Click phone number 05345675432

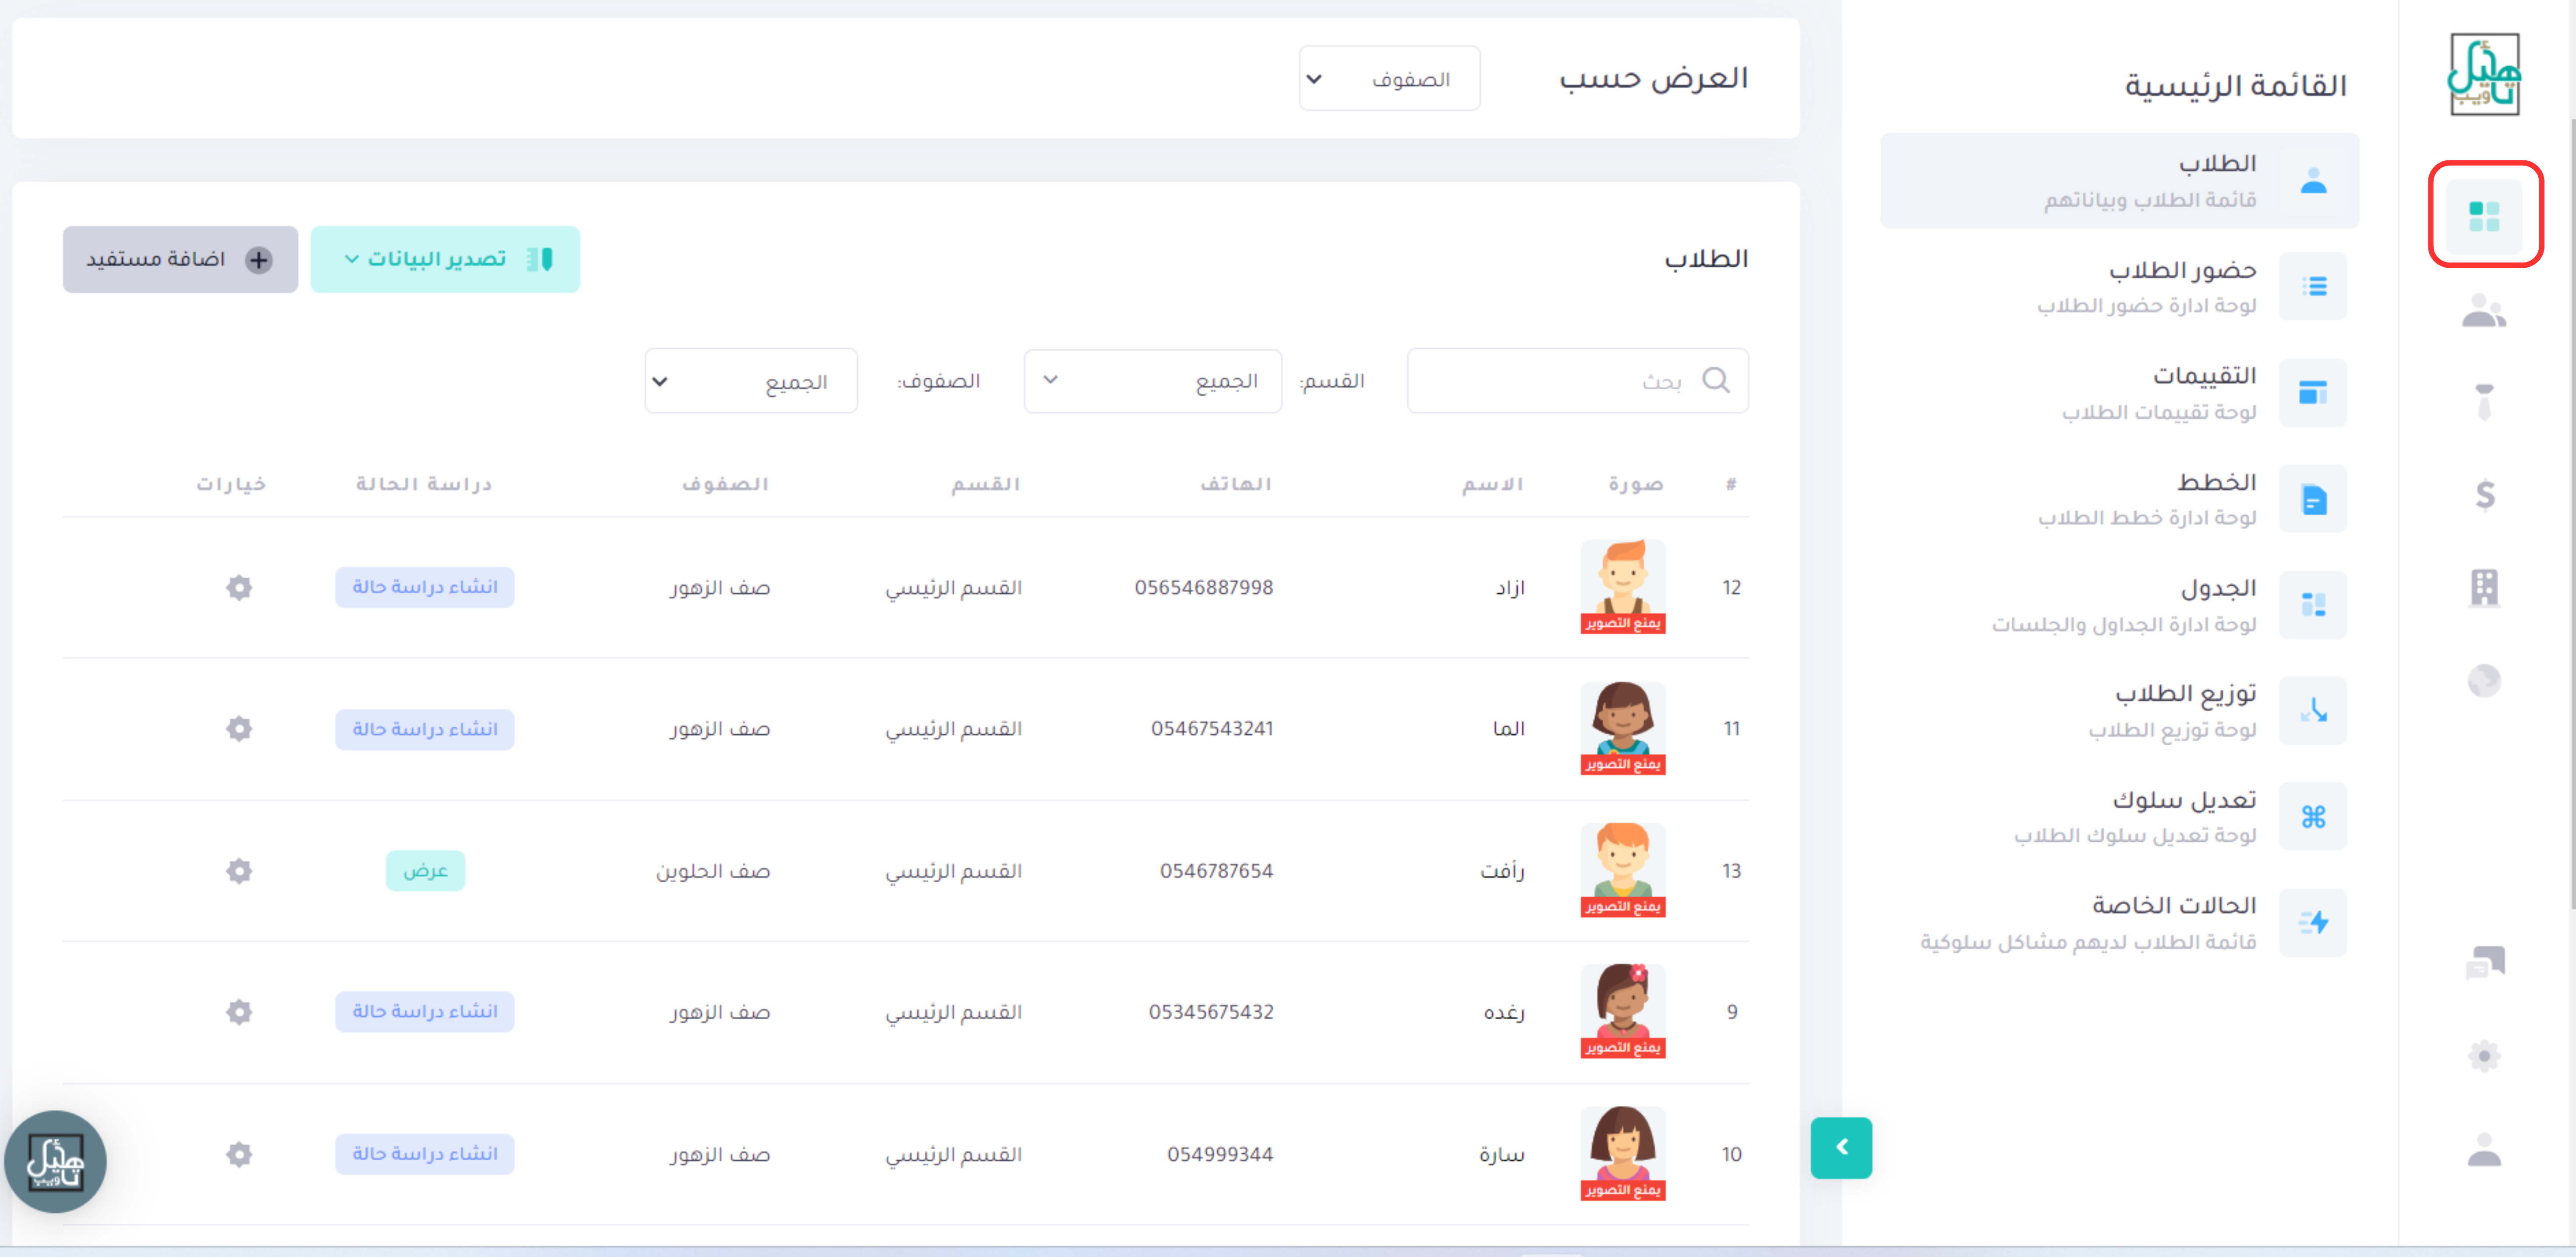click(1211, 1012)
